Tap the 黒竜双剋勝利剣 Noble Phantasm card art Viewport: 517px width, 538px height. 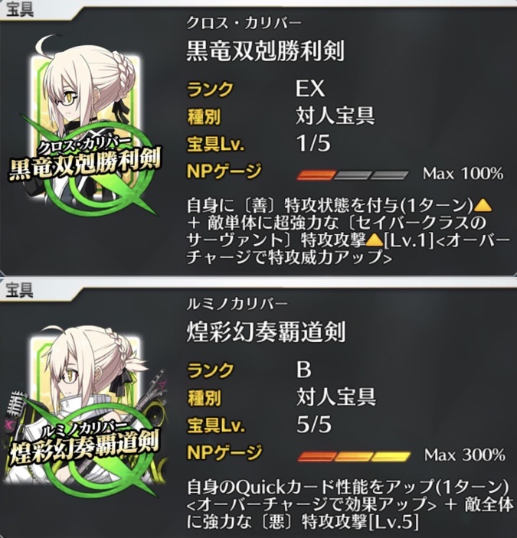[x=85, y=127]
